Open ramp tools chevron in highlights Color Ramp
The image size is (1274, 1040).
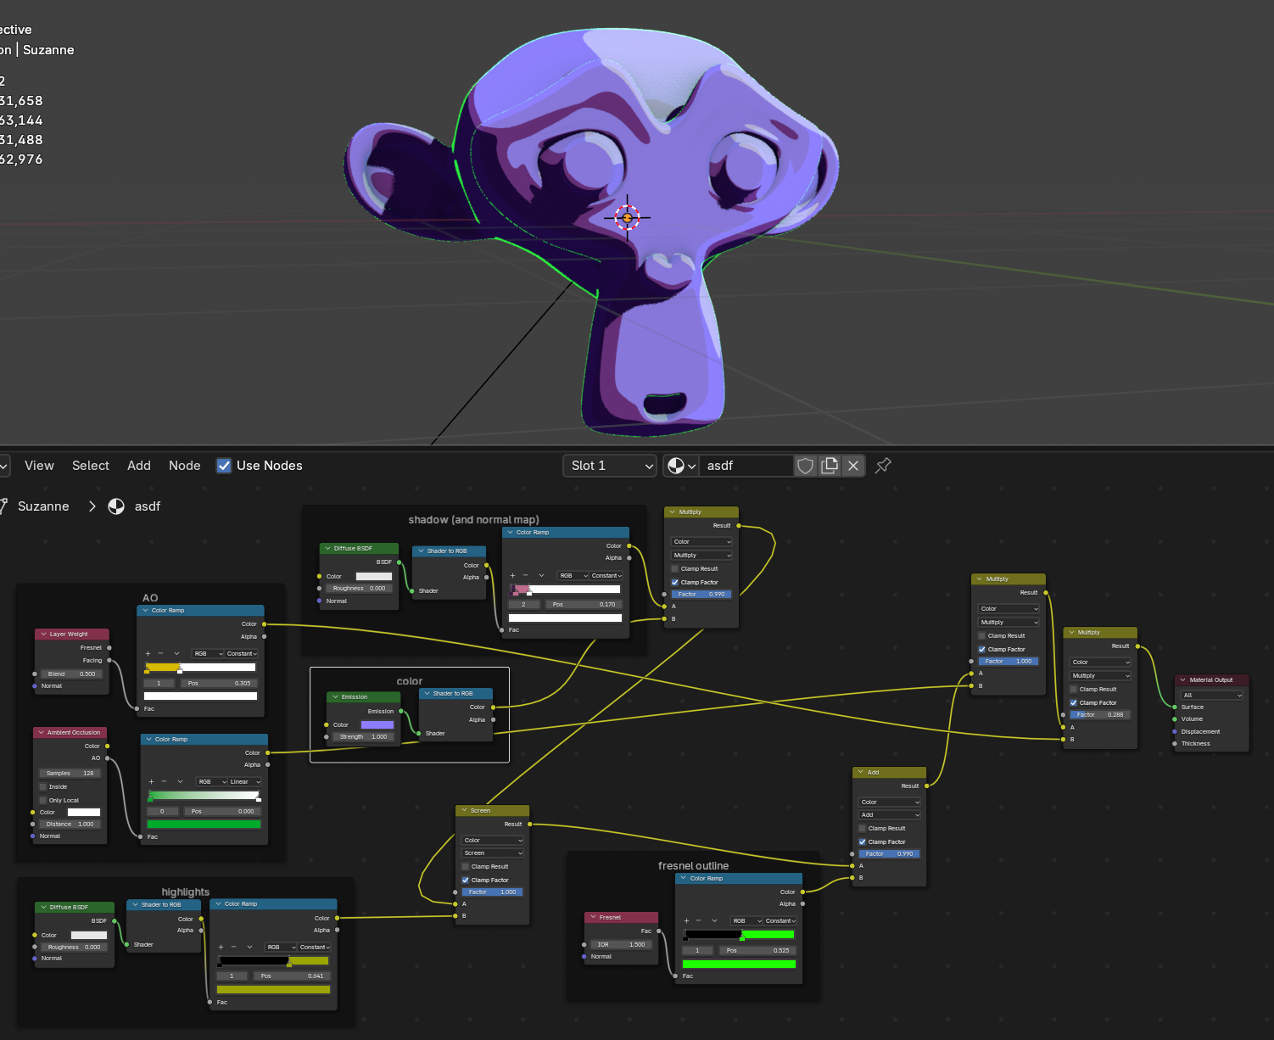tap(249, 947)
